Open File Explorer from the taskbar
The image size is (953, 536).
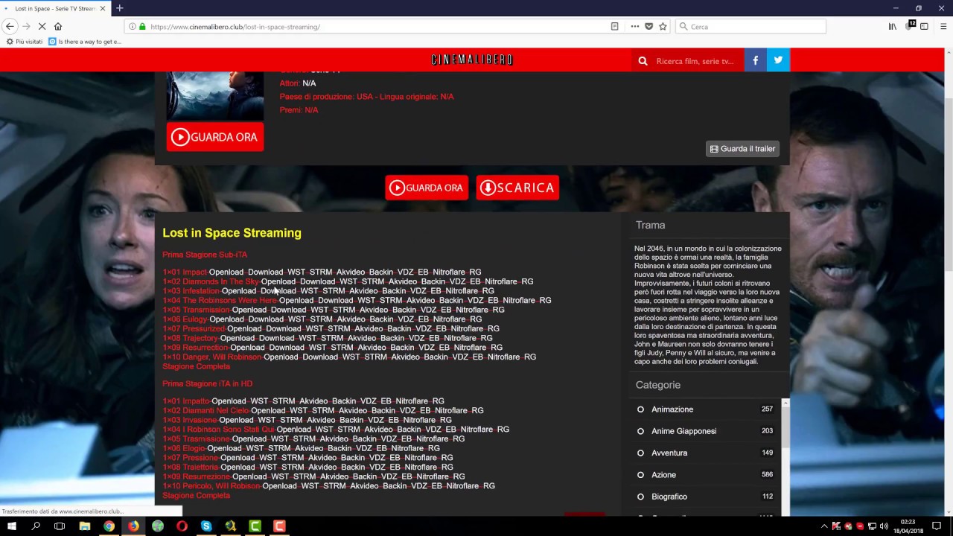[84, 526]
